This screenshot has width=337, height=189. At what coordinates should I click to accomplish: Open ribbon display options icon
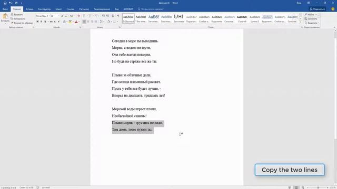click(309, 3)
